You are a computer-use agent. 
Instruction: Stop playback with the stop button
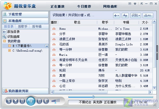coord(16,101)
